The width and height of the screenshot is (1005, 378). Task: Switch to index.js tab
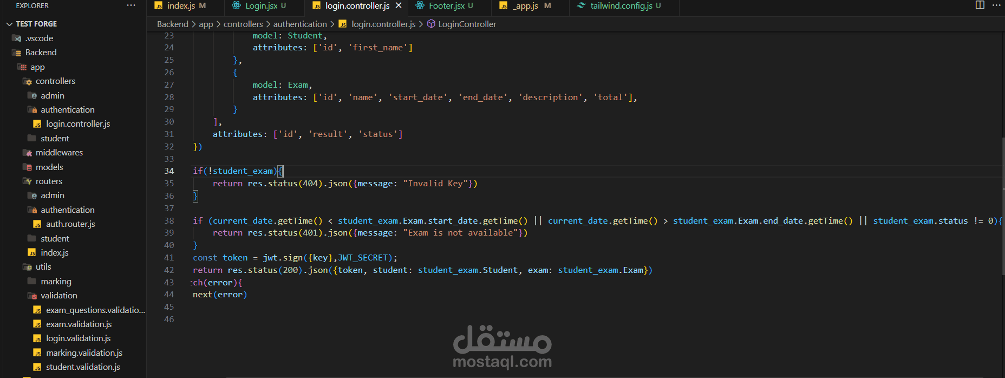click(180, 5)
